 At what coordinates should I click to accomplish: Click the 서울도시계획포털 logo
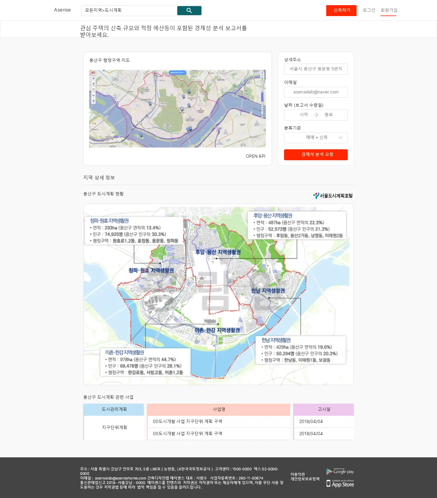[333, 196]
